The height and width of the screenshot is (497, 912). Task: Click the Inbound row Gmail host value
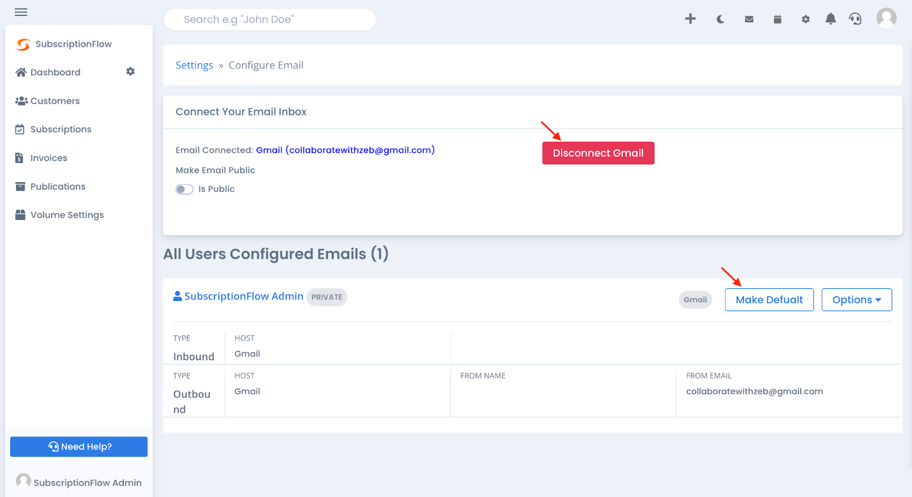point(247,354)
